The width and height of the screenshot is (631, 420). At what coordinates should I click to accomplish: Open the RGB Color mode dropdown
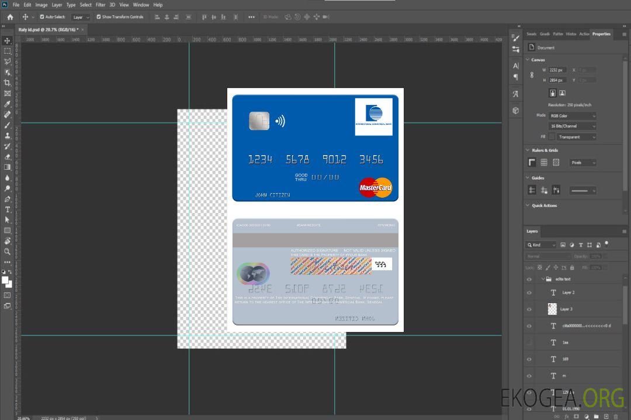tap(572, 116)
